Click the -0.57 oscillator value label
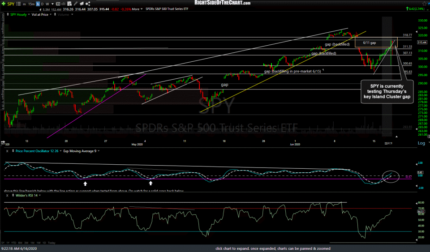 click(408, 177)
